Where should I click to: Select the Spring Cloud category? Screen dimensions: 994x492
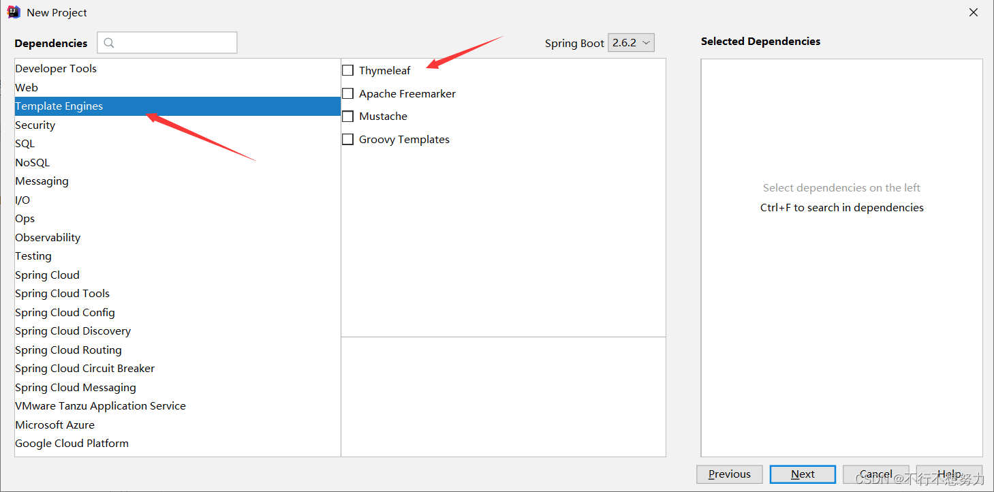[177, 275]
